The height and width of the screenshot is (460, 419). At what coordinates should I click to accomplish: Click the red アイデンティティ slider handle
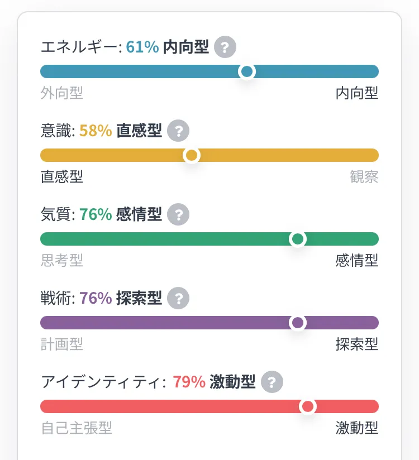(308, 406)
